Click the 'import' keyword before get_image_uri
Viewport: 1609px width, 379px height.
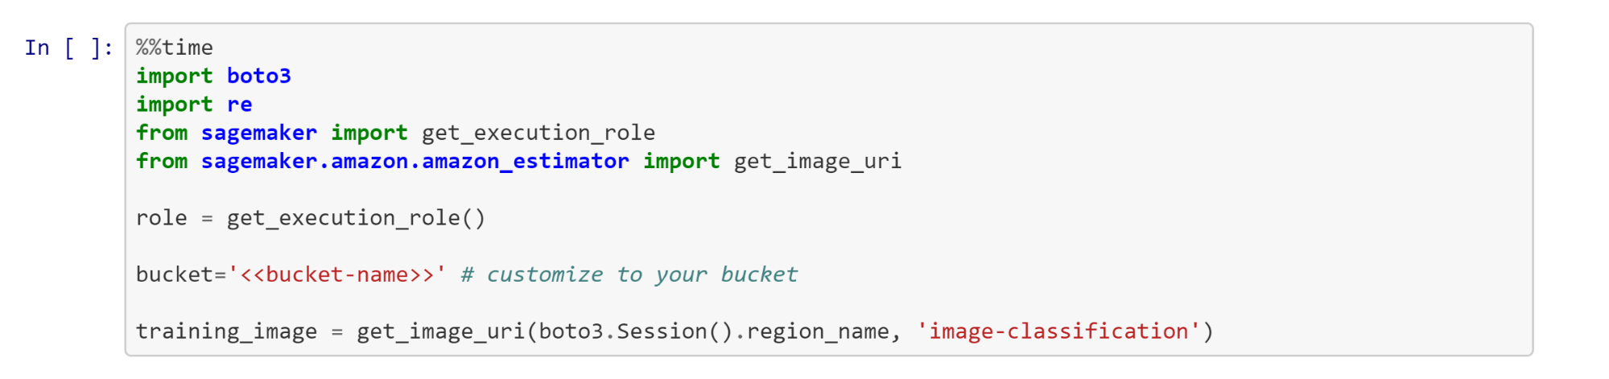click(681, 161)
